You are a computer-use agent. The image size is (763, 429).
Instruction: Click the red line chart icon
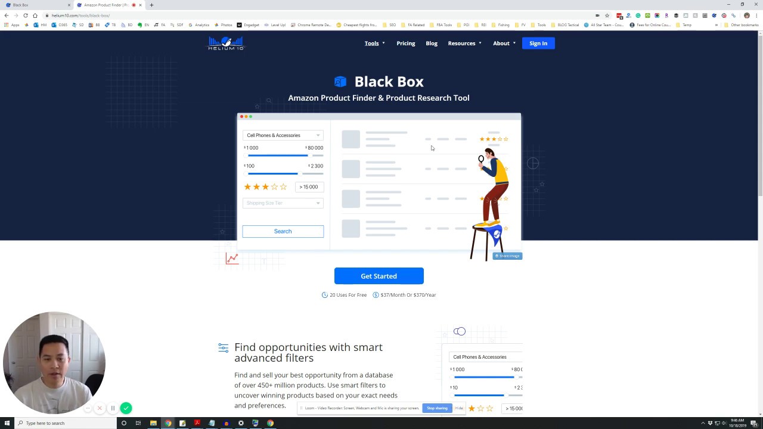click(x=232, y=258)
